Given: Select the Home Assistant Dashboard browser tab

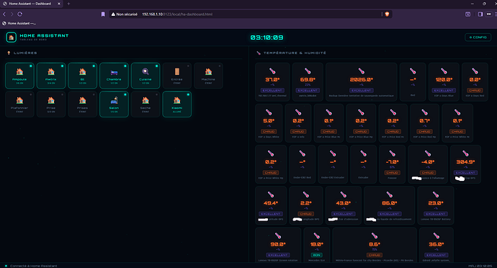Looking at the screenshot, I should pyautogui.click(x=31, y=4).
